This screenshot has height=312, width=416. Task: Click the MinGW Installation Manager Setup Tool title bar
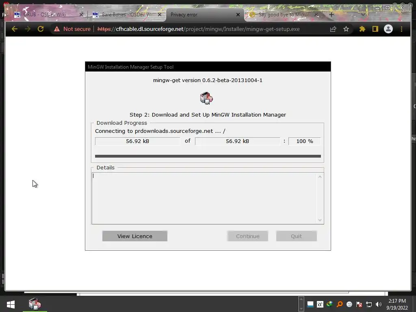[208, 67]
